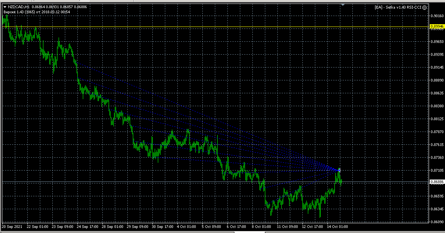Click time axis label 12 Oct 17:00
The width and height of the screenshot is (445, 233).
[x=313, y=227]
